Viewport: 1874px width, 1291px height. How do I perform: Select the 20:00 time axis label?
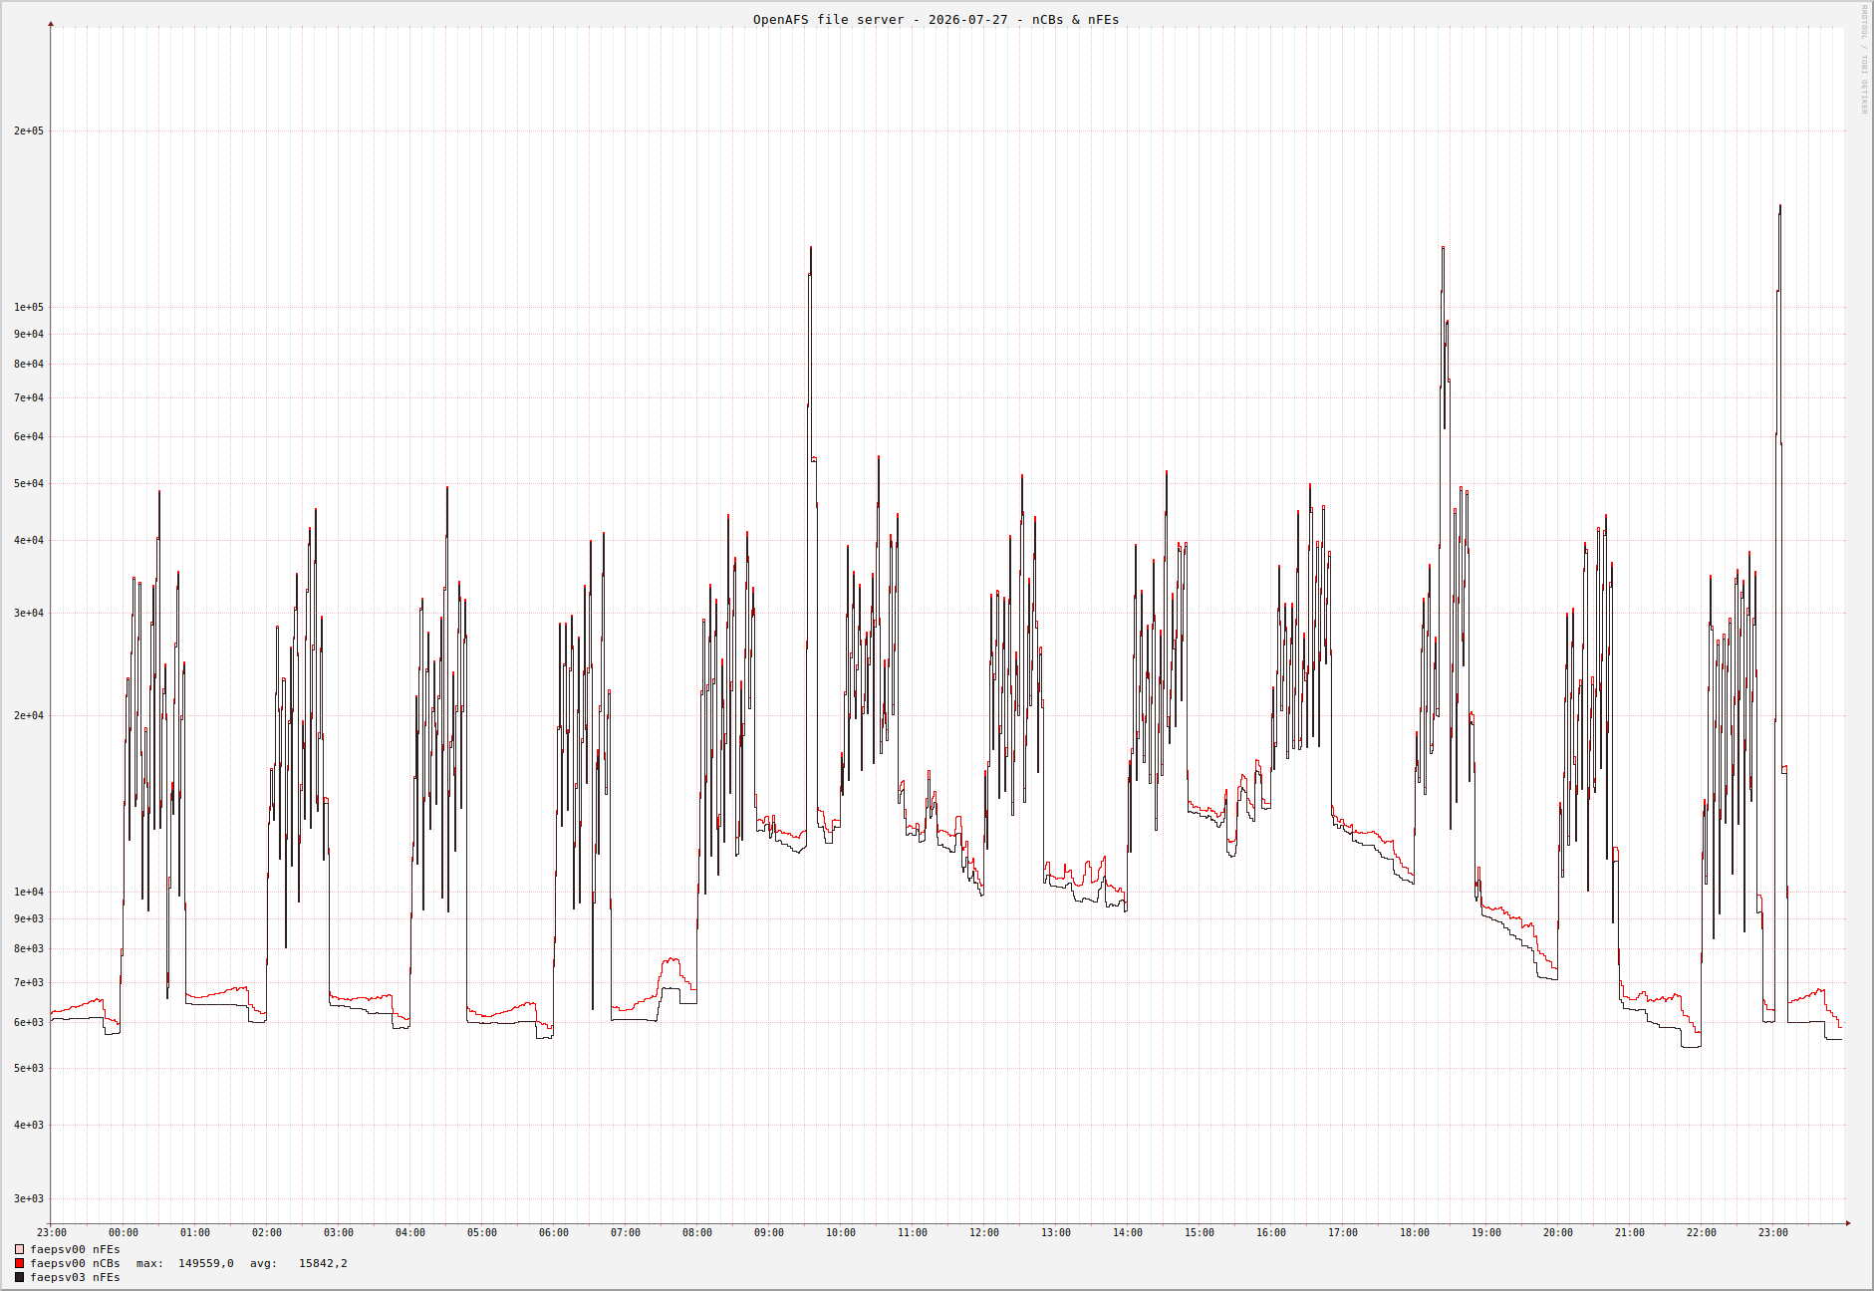1558,1233
